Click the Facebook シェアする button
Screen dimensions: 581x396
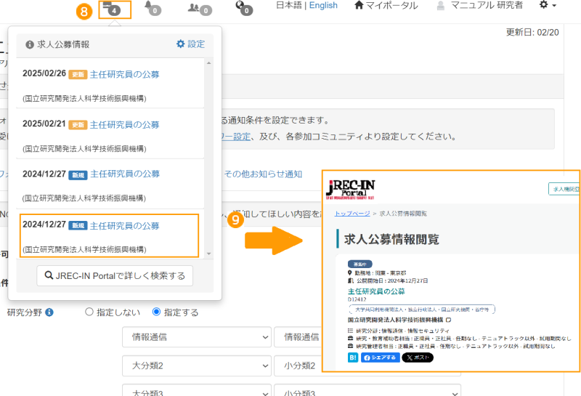(x=380, y=357)
